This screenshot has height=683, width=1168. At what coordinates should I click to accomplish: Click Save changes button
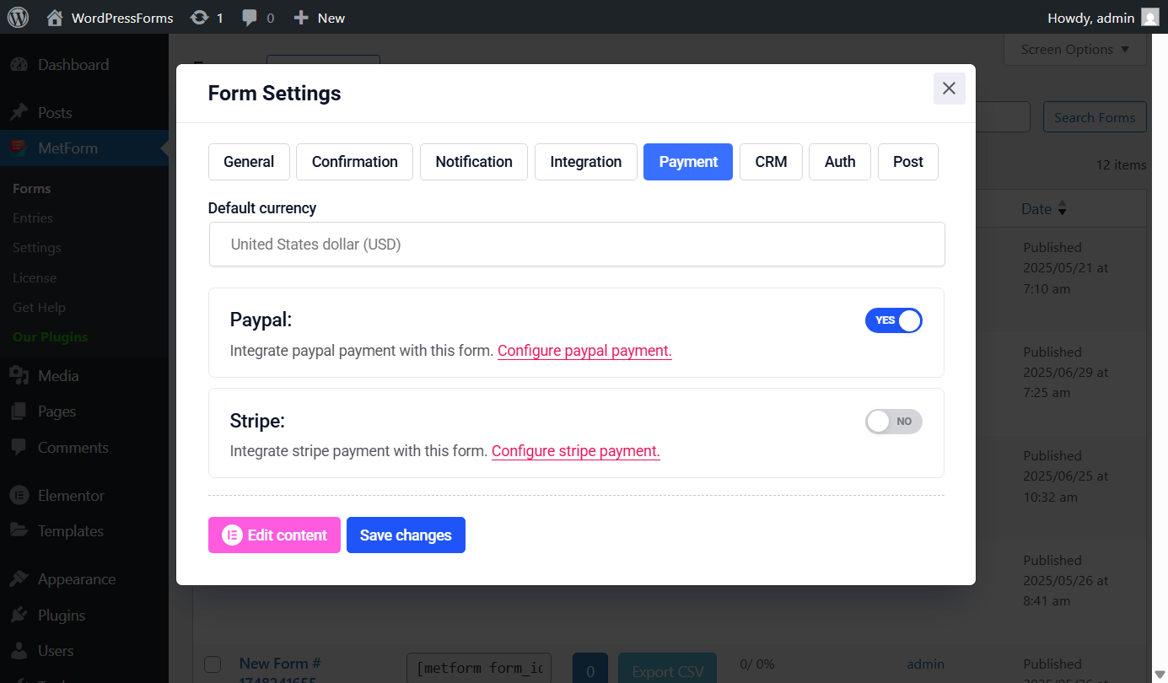pos(406,535)
